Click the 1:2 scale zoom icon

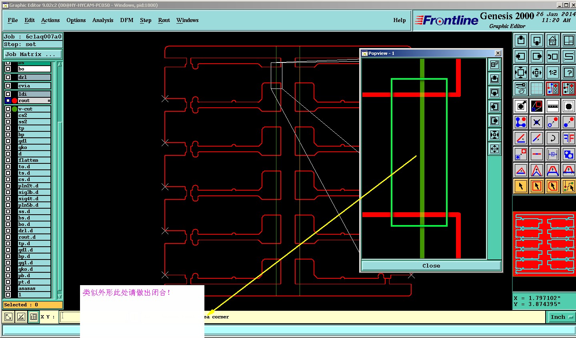[x=553, y=72]
